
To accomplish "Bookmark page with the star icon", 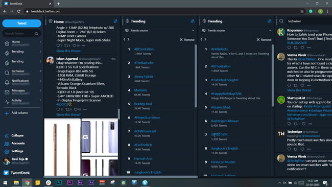I will pyautogui.click(x=302, y=11).
